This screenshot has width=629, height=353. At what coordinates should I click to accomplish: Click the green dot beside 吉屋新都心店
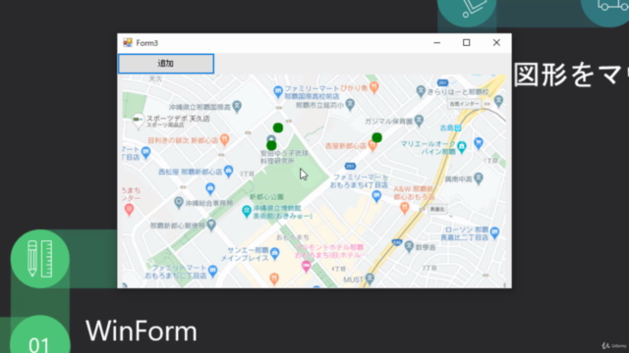tap(376, 137)
